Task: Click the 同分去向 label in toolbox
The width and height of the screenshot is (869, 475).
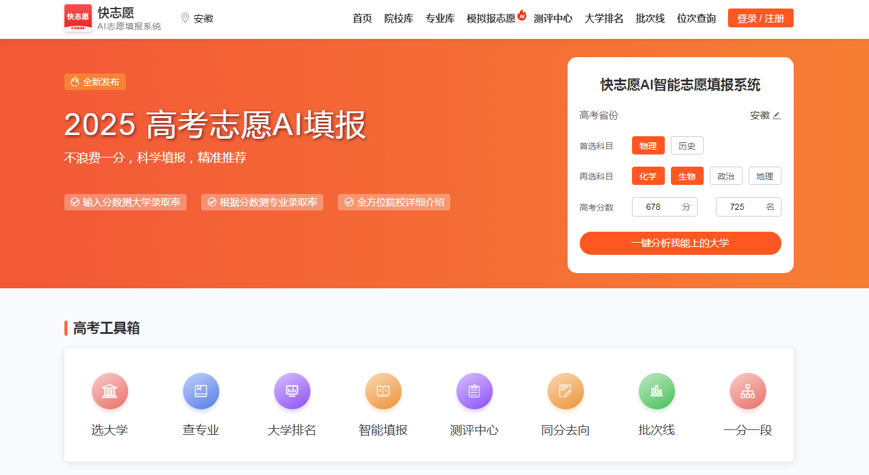Action: [566, 430]
